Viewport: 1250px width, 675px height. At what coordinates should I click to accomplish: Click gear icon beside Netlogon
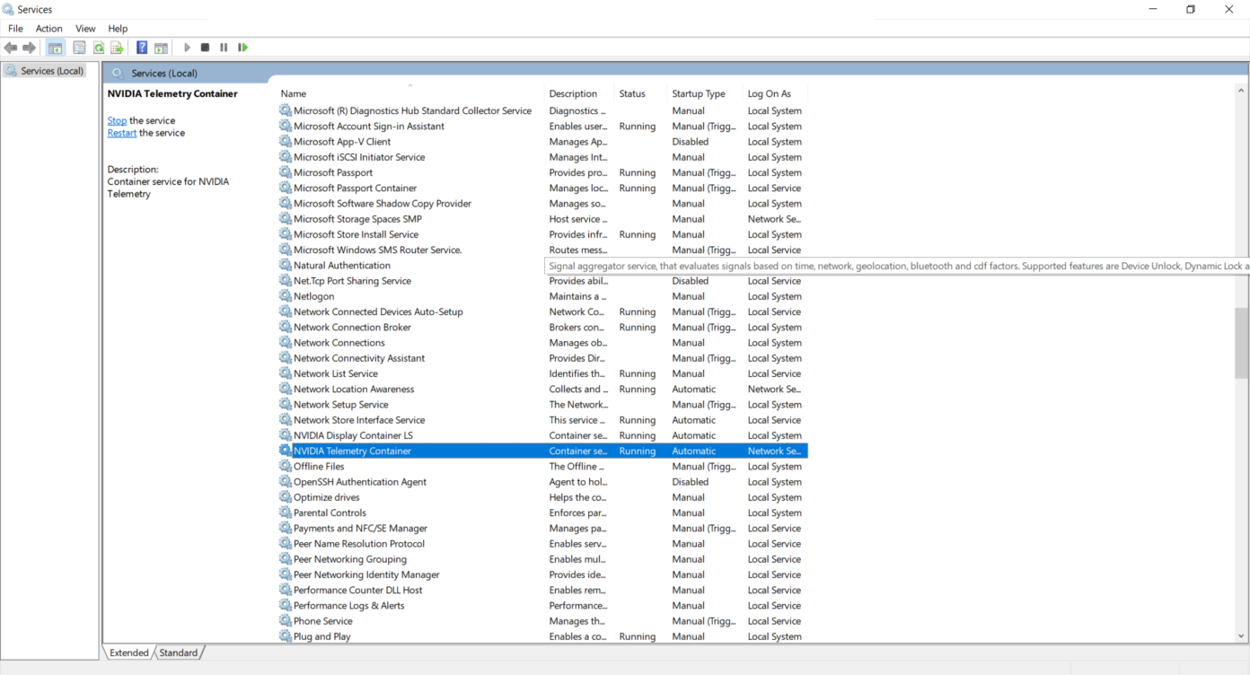[286, 296]
